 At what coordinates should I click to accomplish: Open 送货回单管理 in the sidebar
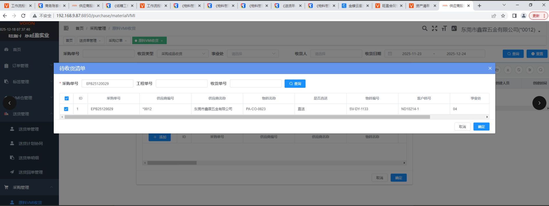click(x=29, y=172)
